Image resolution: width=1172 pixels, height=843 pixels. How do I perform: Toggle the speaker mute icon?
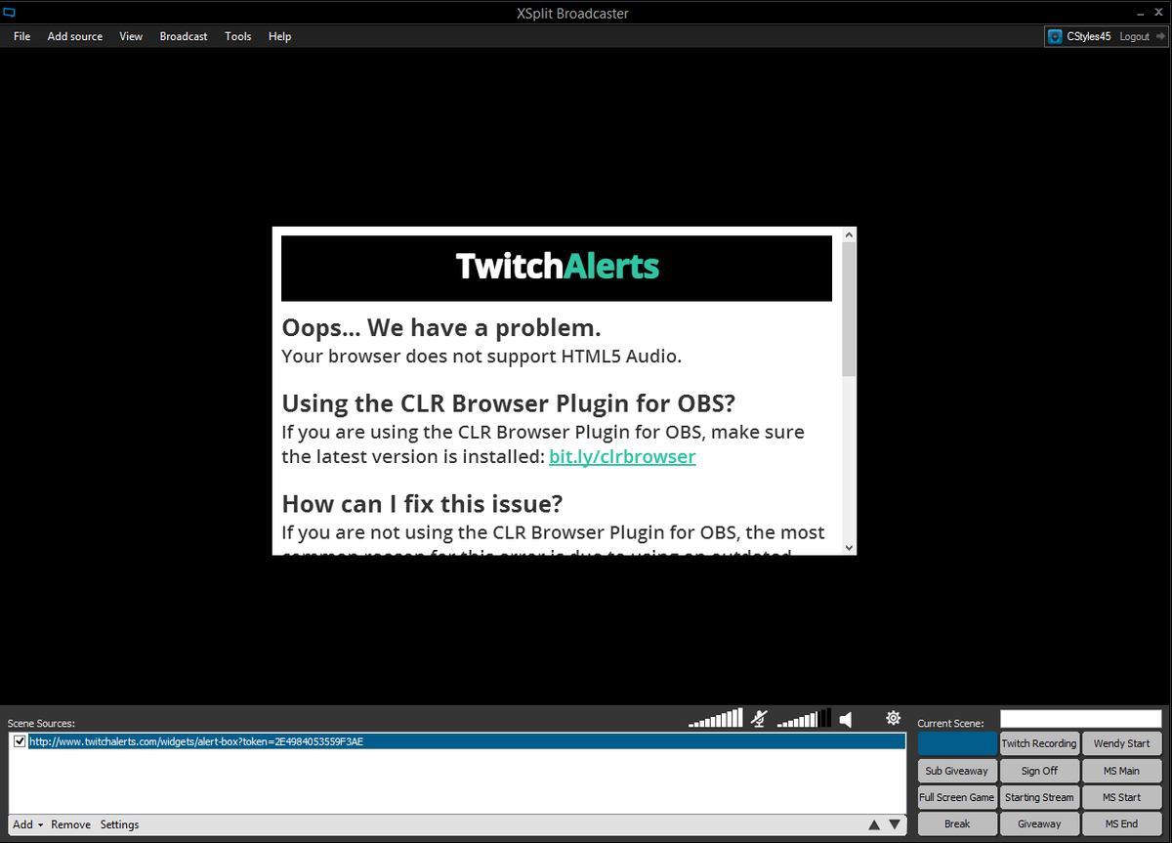coord(846,719)
